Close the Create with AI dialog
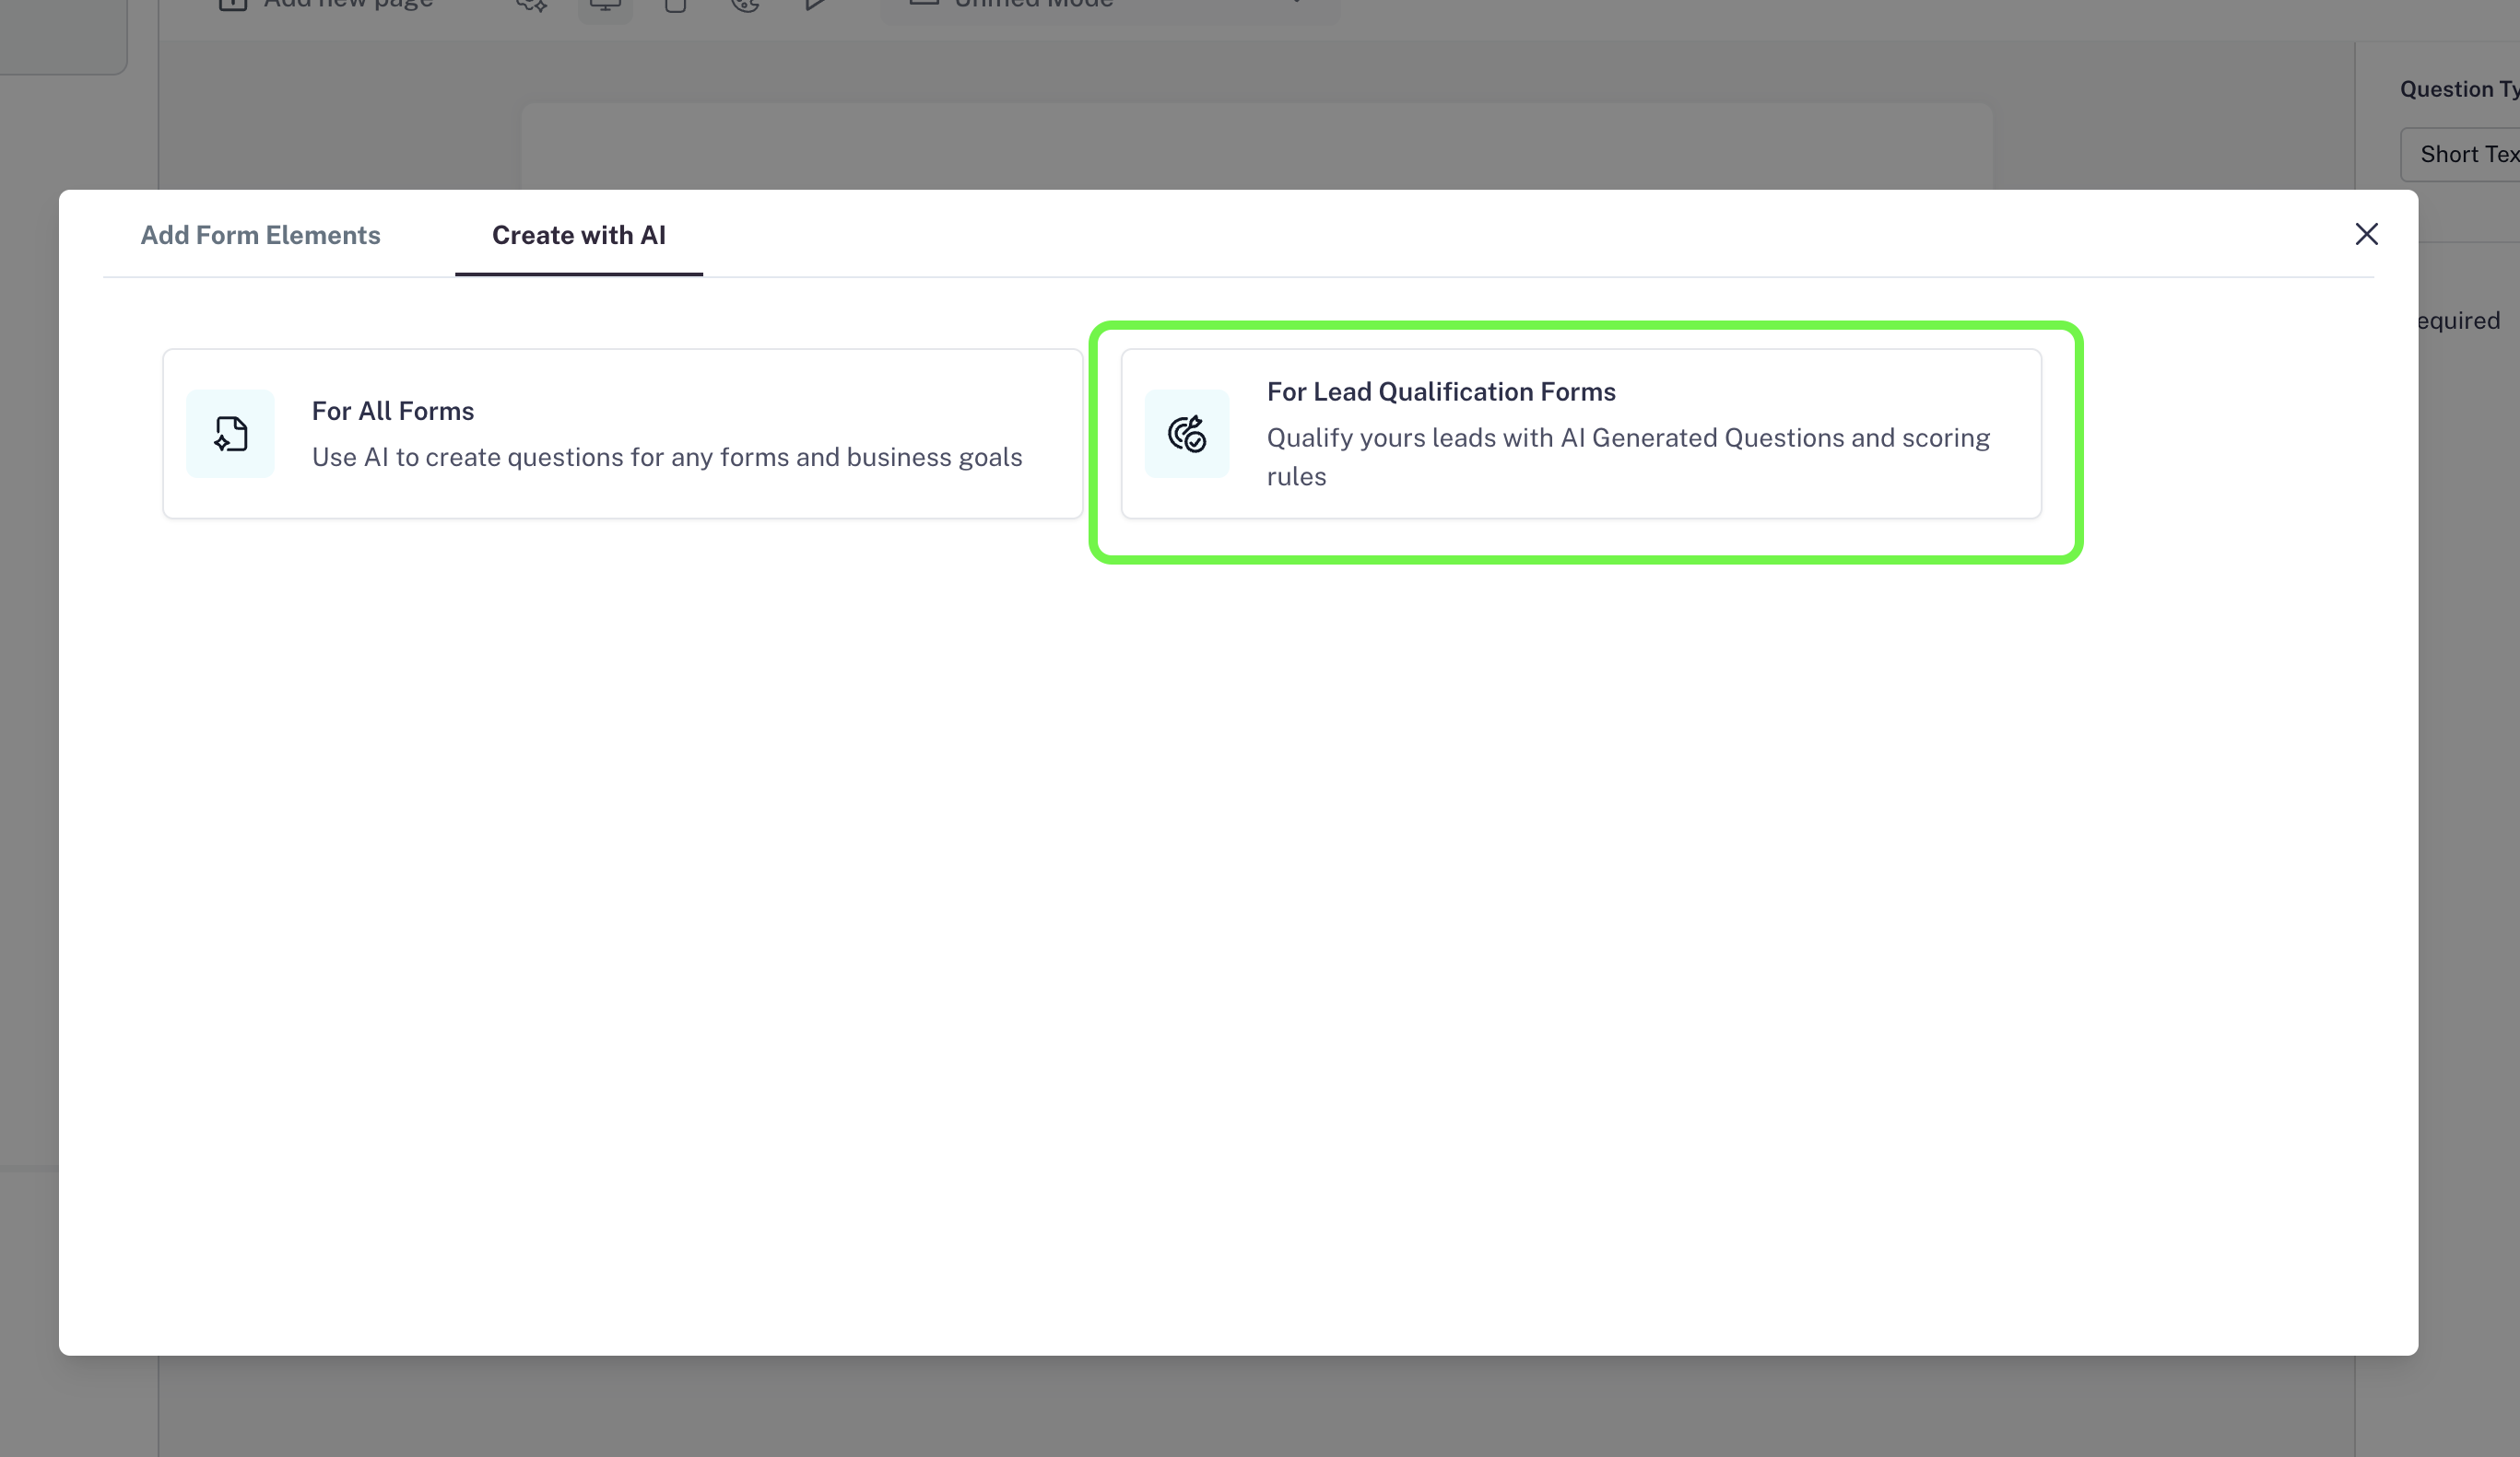Viewport: 2520px width, 1457px height. [2366, 234]
